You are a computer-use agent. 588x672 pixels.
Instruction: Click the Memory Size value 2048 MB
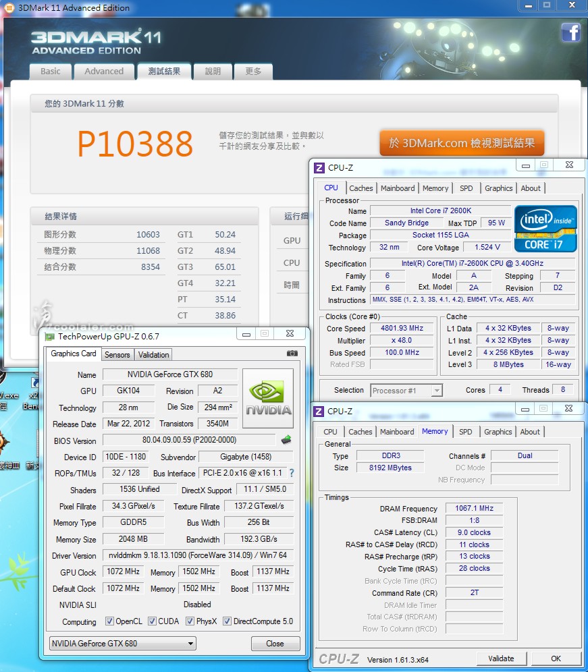(133, 538)
